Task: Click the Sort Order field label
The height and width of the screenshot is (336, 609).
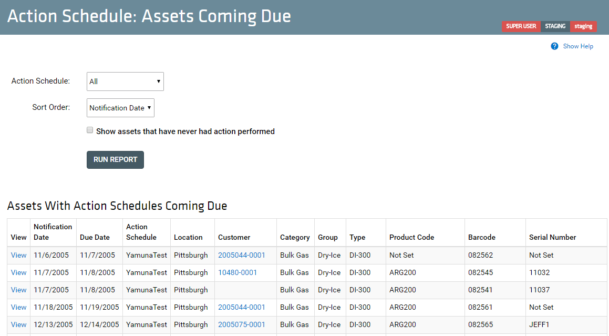Action: [x=51, y=107]
